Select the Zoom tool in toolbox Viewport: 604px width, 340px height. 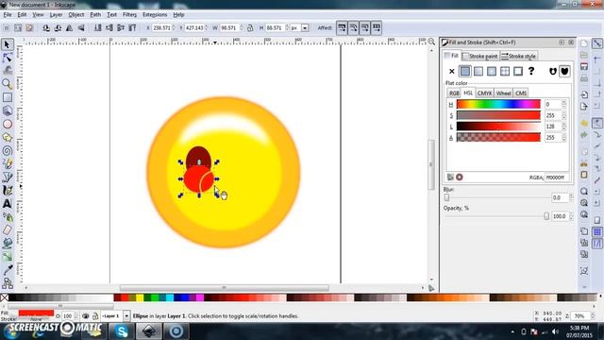coord(7,84)
